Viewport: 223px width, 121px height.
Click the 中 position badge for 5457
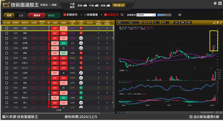81,38
